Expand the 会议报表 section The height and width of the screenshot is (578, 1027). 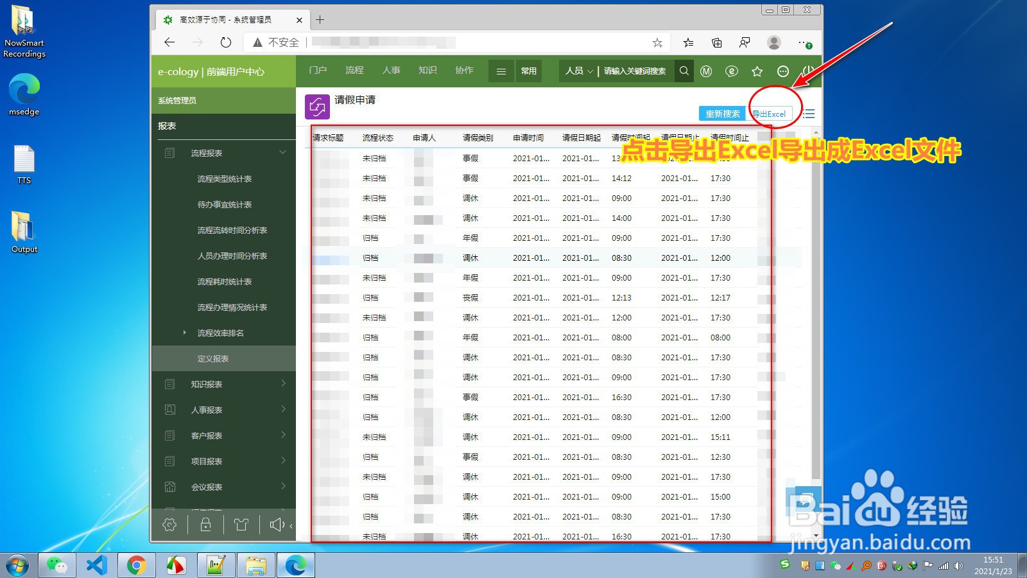[x=283, y=487]
